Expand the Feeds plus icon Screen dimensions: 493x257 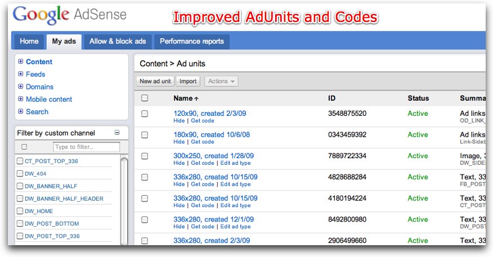[21, 74]
